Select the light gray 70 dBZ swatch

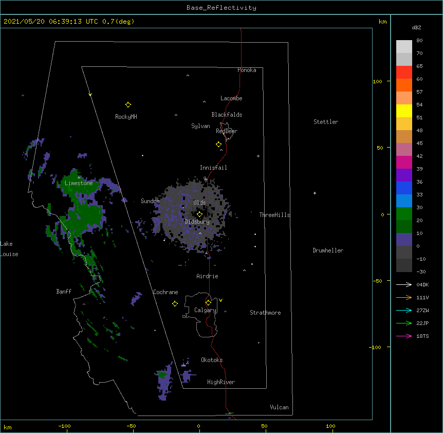pyautogui.click(x=404, y=47)
